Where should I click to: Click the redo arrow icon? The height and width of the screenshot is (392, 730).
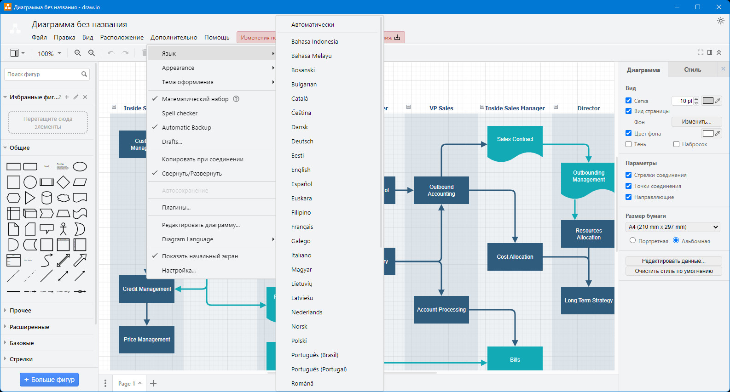[x=125, y=53]
